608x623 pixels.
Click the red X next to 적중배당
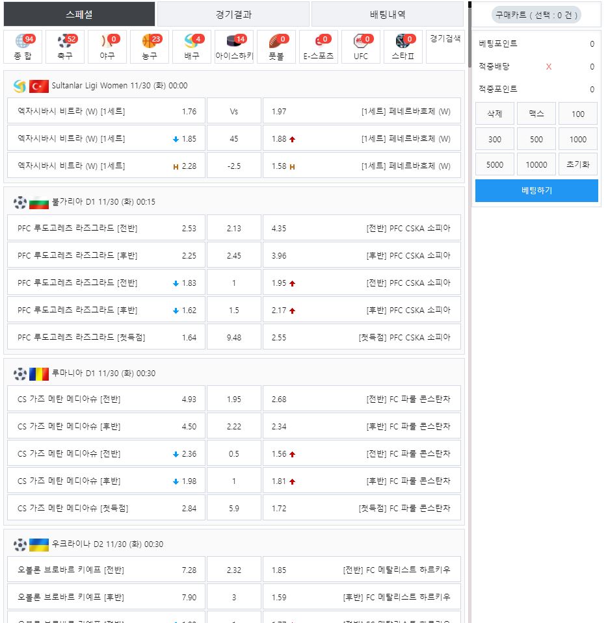[x=548, y=67]
